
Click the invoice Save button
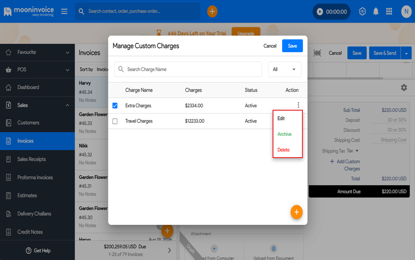pyautogui.click(x=357, y=53)
